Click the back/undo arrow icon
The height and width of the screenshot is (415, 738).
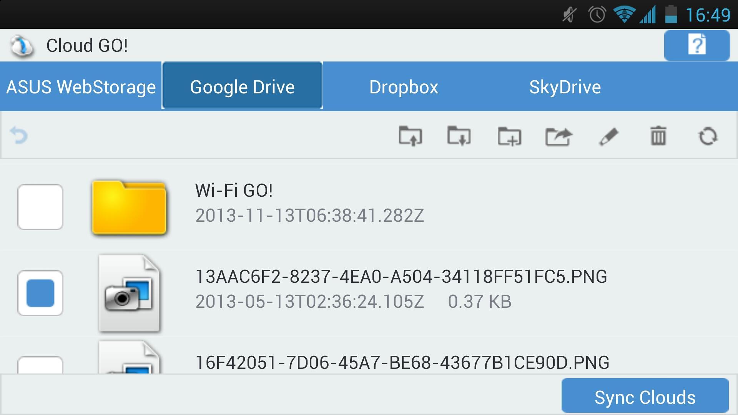click(19, 135)
